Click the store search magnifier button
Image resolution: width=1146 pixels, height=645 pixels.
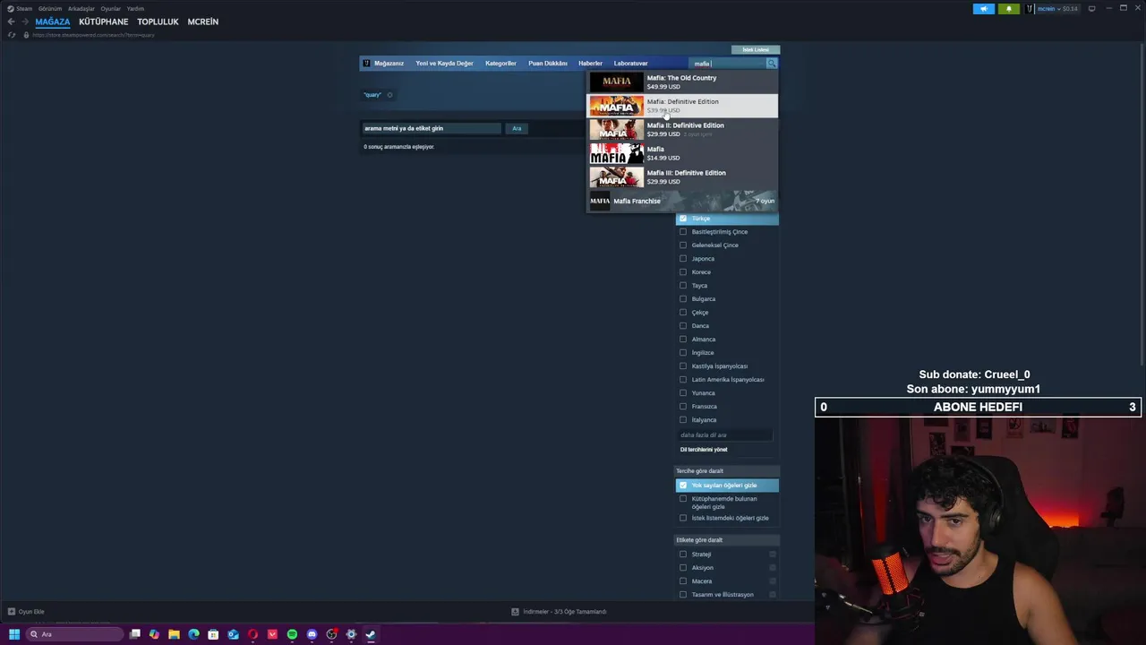771,64
